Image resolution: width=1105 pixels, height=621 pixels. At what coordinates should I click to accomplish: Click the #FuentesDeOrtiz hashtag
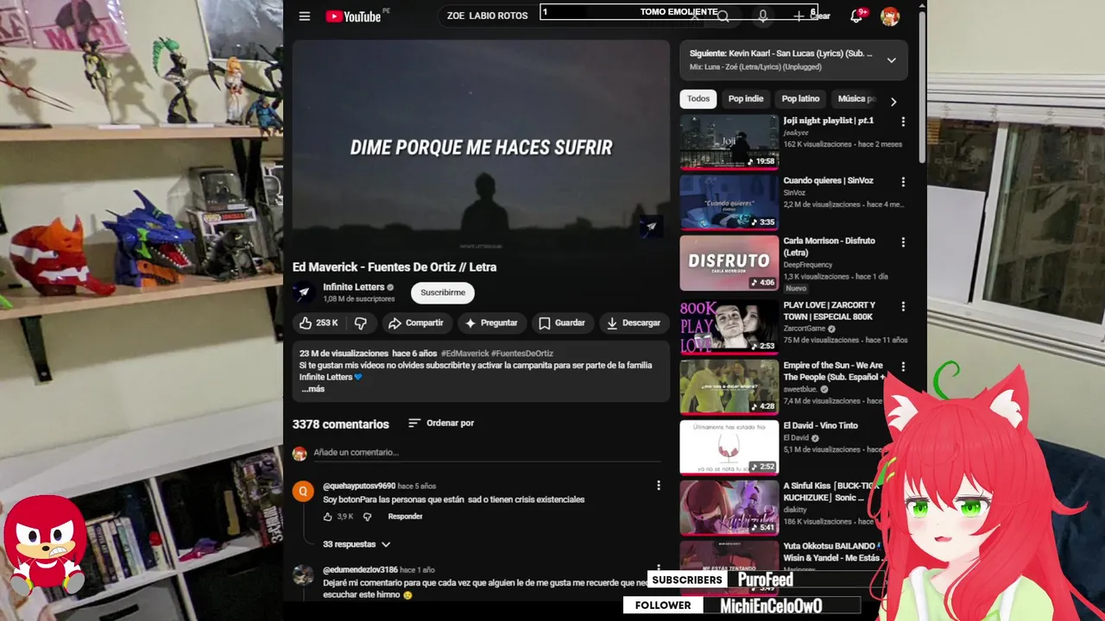[522, 354]
